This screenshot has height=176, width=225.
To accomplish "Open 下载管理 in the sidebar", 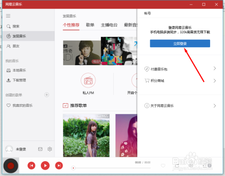I will (x=28, y=80).
